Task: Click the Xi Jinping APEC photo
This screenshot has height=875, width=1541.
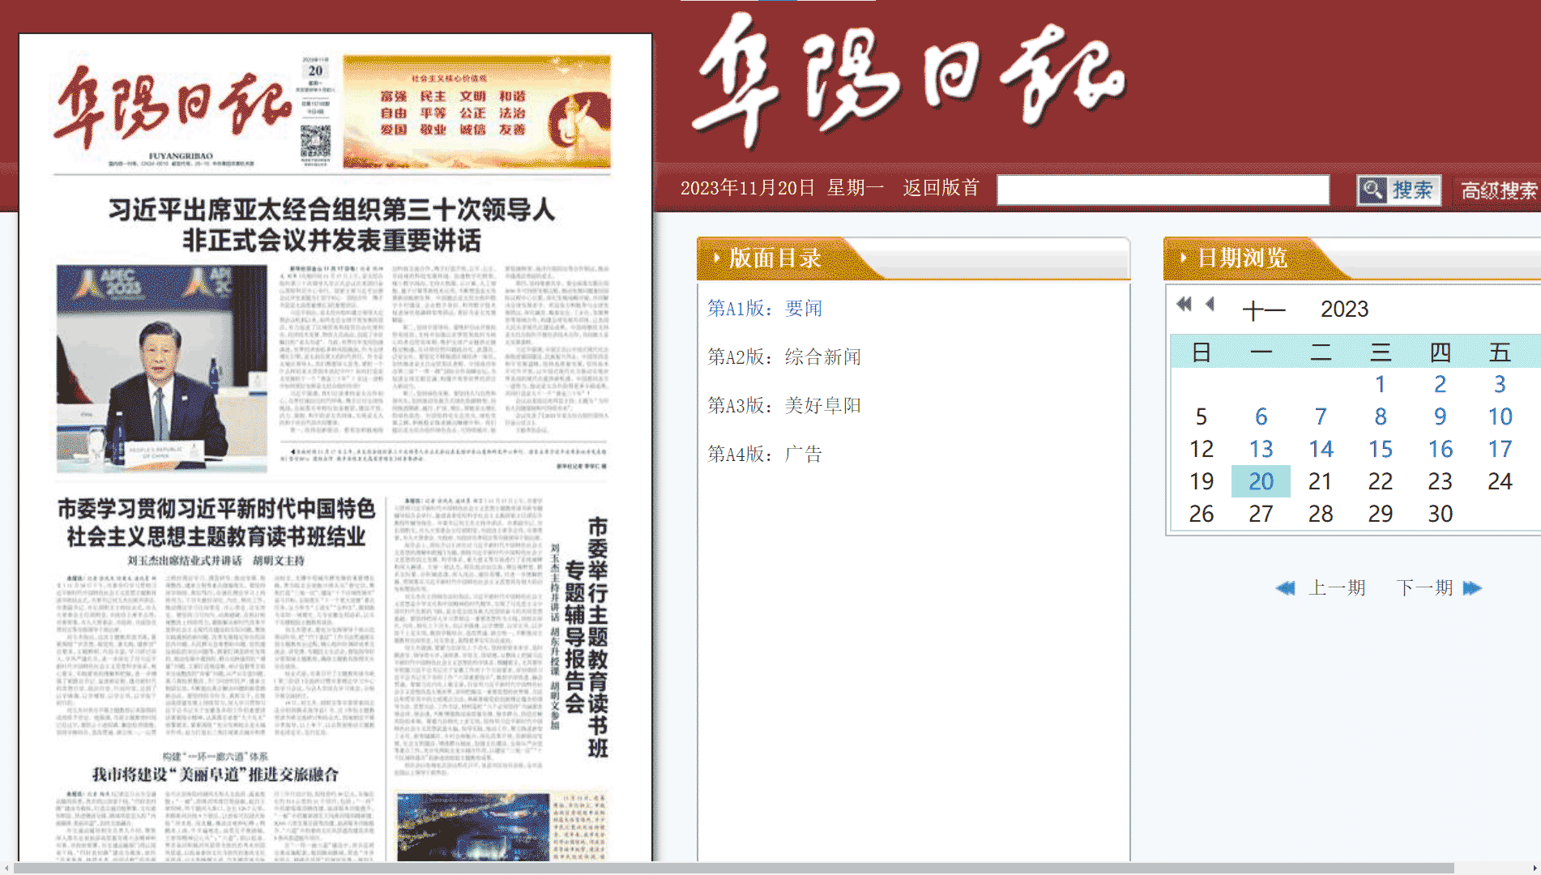Action: (x=162, y=369)
